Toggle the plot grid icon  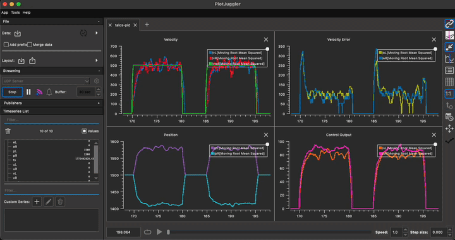[x=449, y=82]
